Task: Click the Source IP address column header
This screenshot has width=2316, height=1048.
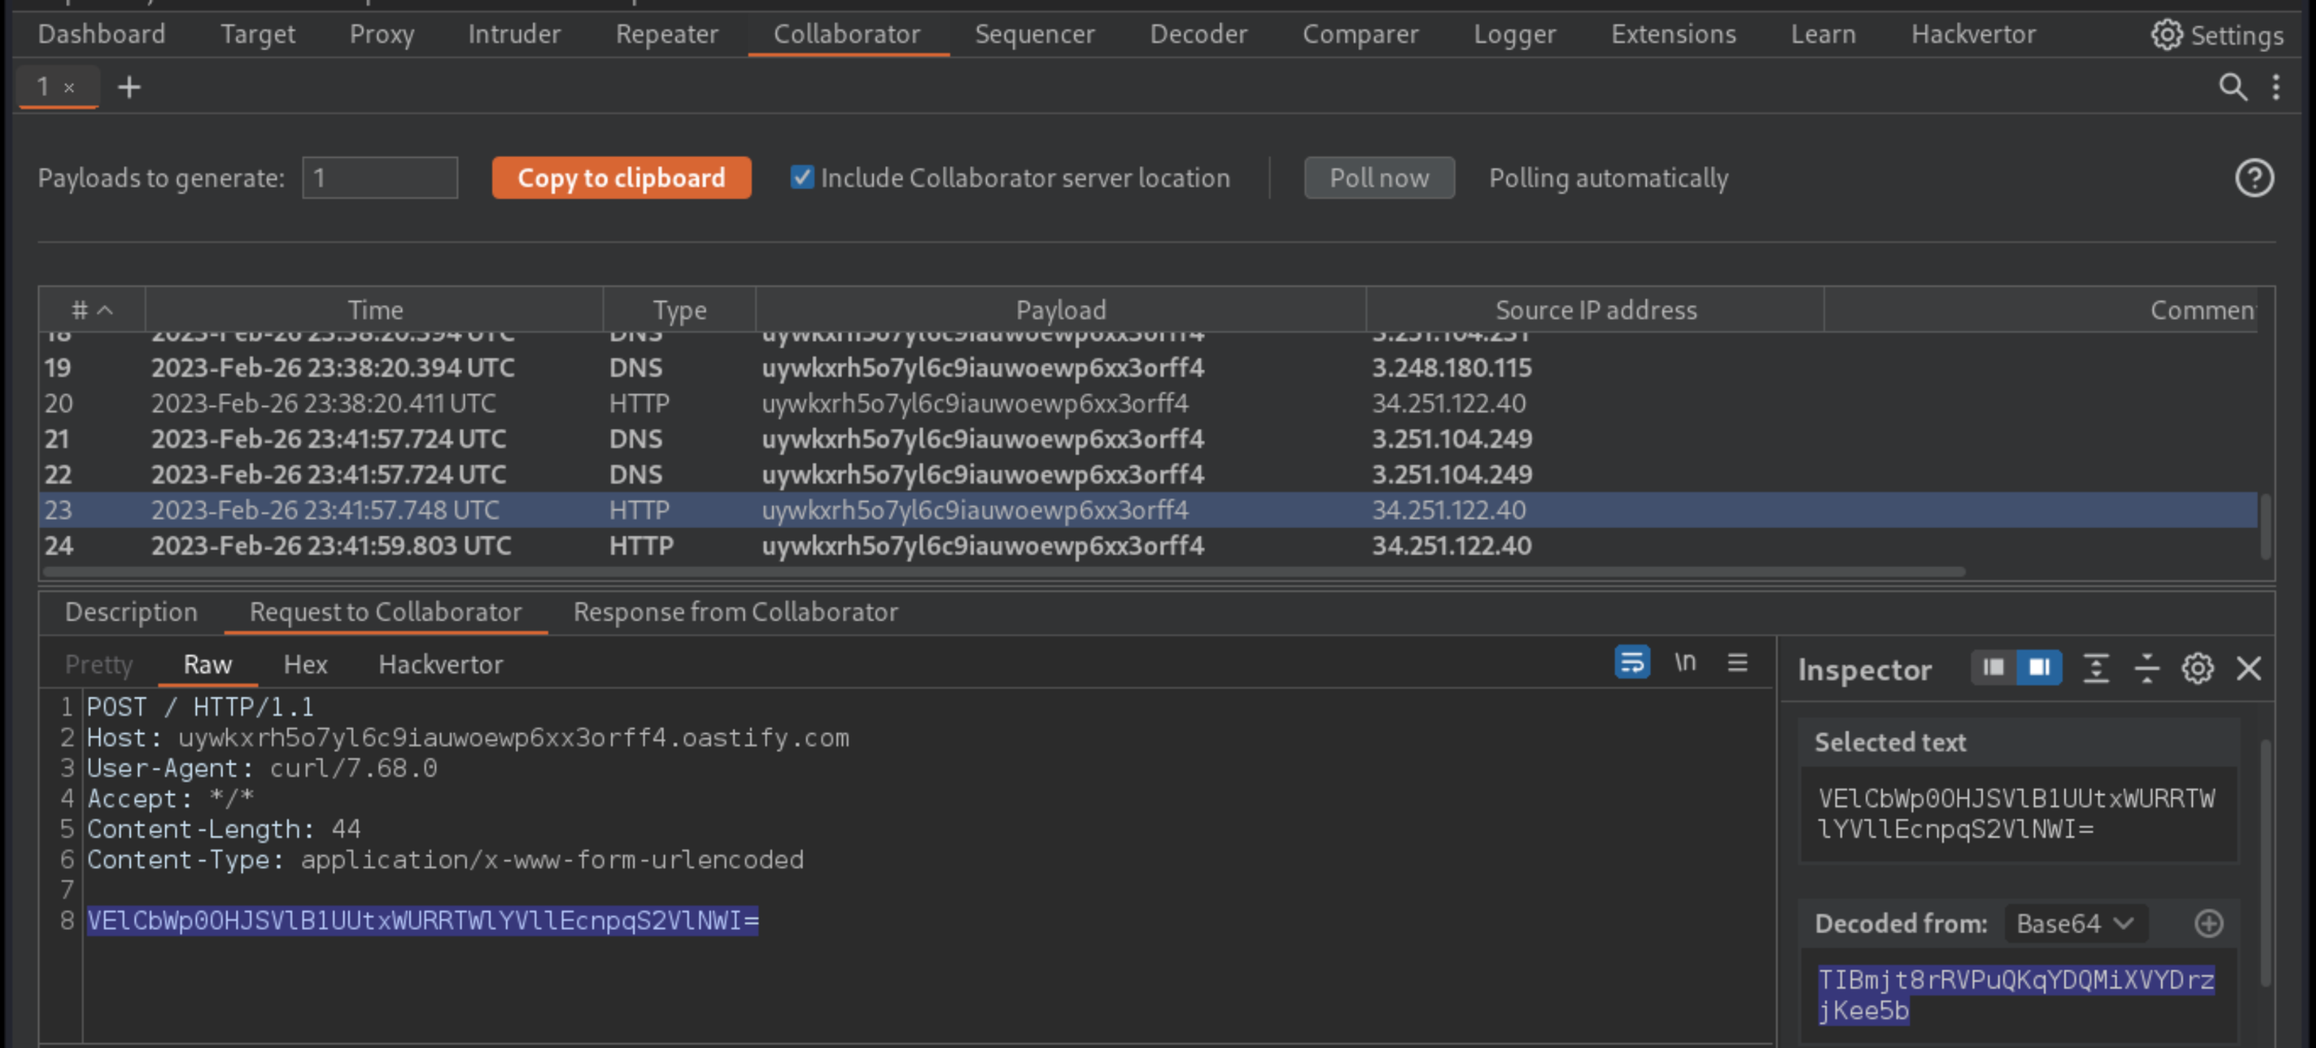Action: 1595,310
